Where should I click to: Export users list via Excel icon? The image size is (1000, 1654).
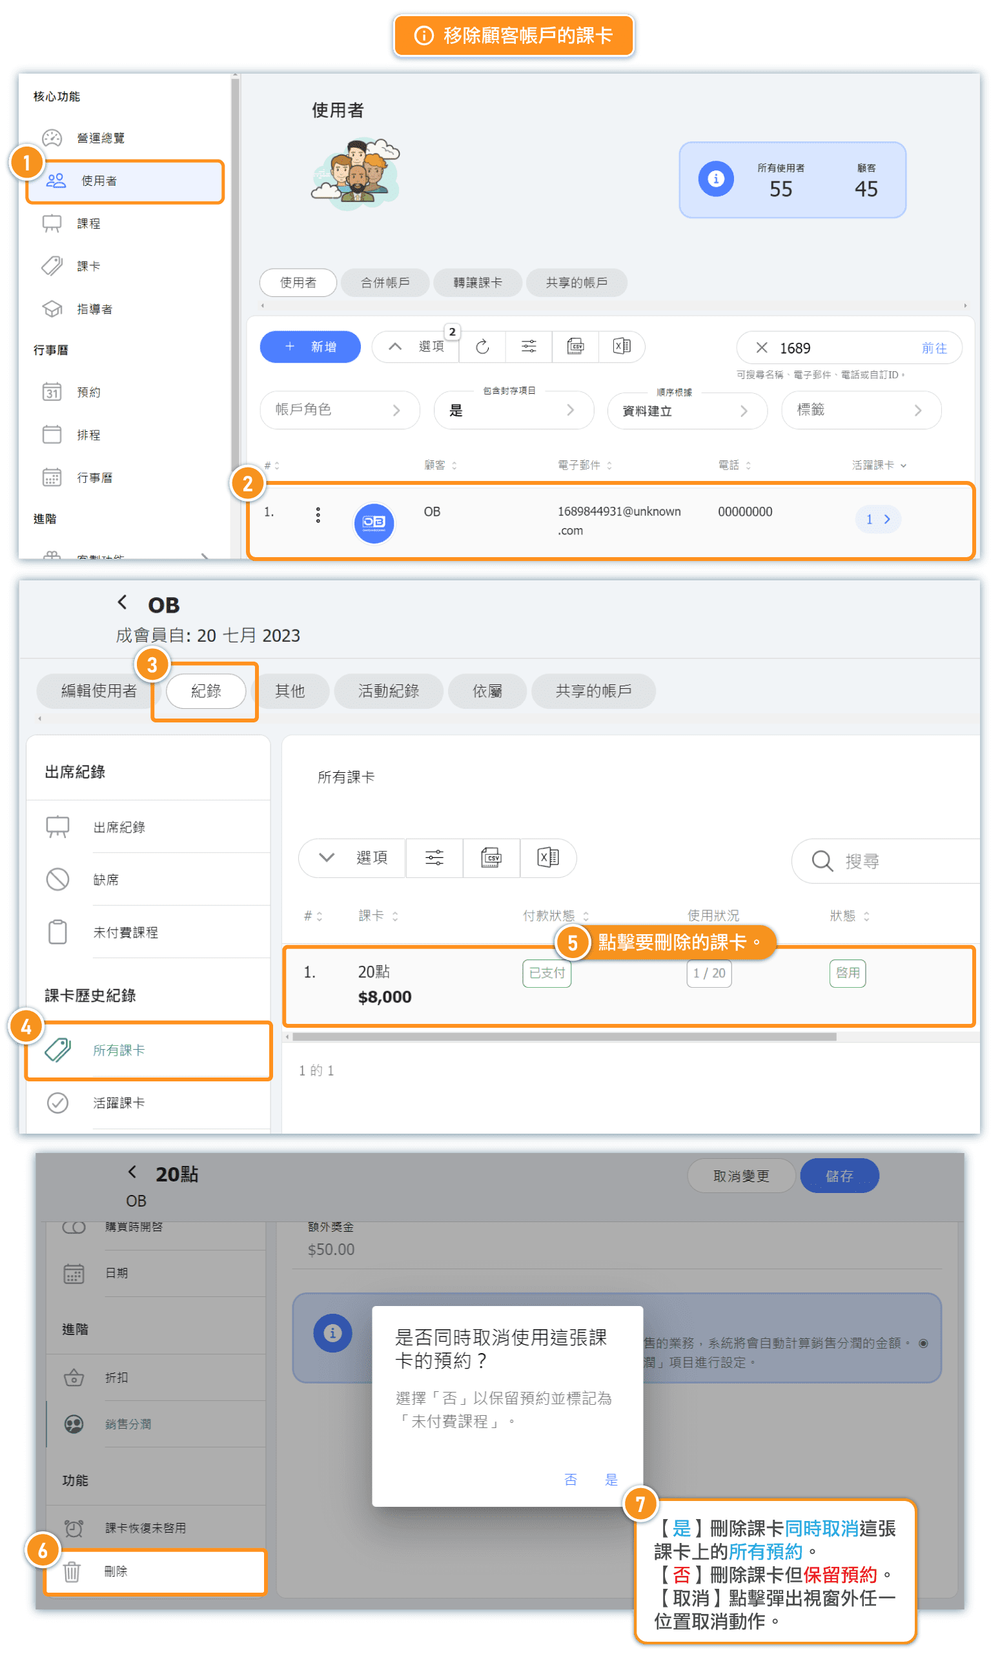[622, 347]
